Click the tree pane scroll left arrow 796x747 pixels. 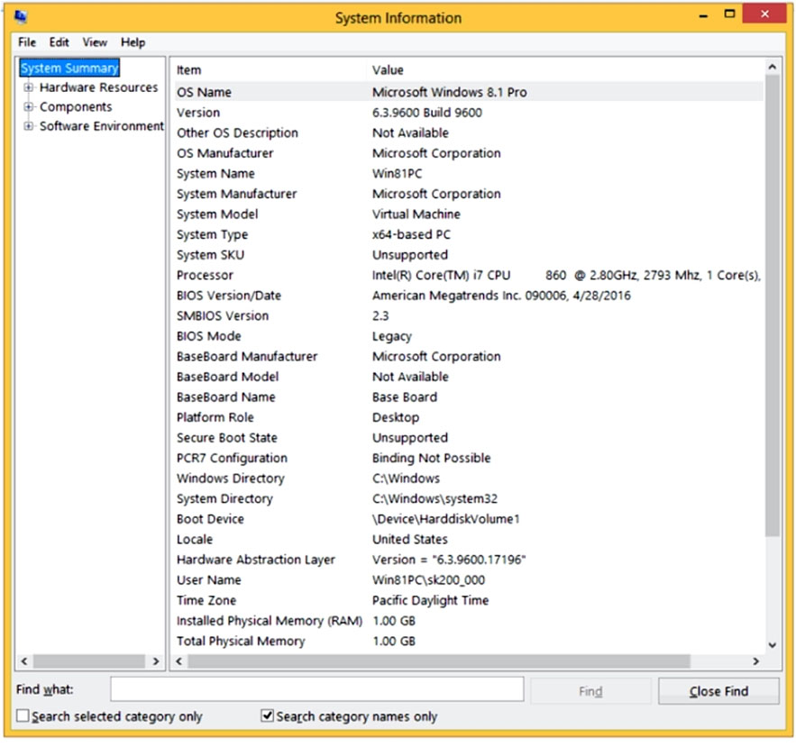coord(23,661)
